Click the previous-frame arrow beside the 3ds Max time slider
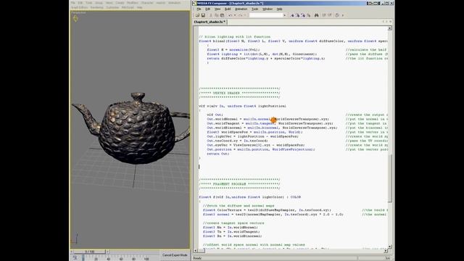464x261 pixels. [72, 252]
